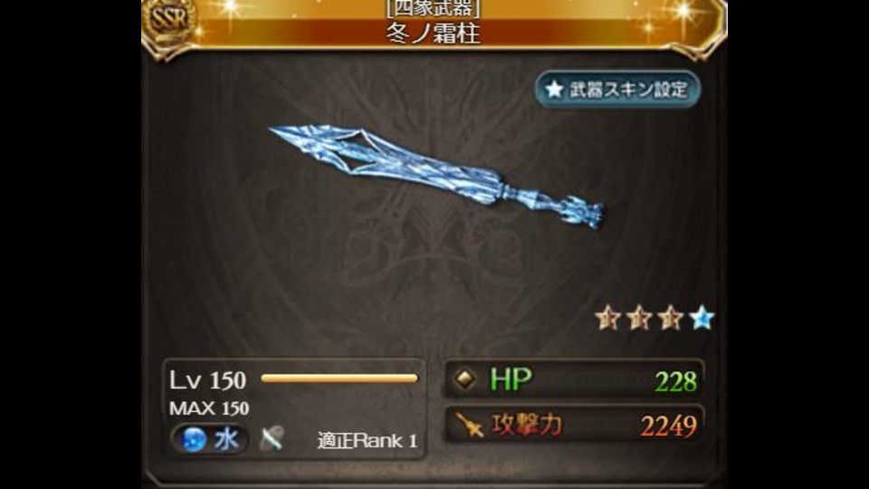Screen dimensions: 869x489
Task: Click the MAX 150 level cap text
Action: tap(209, 408)
